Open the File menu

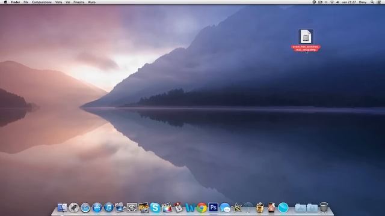[x=26, y=2]
